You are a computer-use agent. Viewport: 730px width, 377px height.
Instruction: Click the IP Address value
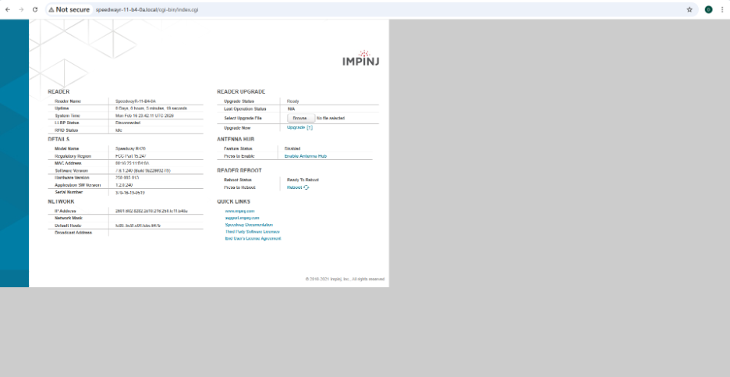(x=151, y=211)
